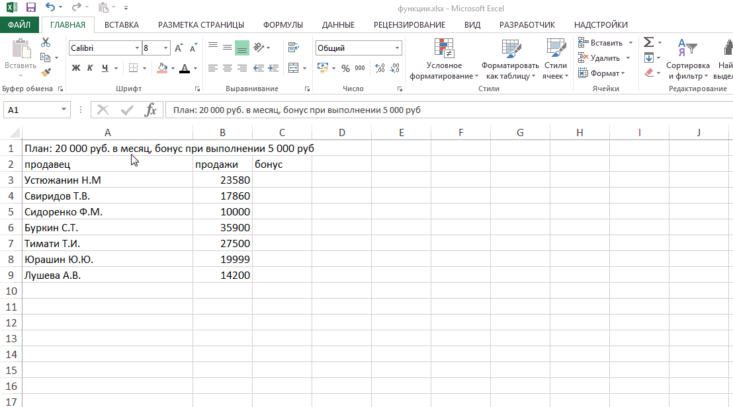Click the AutoSum sigma icon

pos(648,42)
